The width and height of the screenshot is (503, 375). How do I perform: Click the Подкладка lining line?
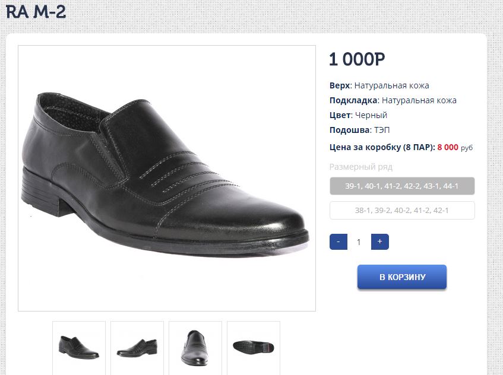pyautogui.click(x=393, y=100)
